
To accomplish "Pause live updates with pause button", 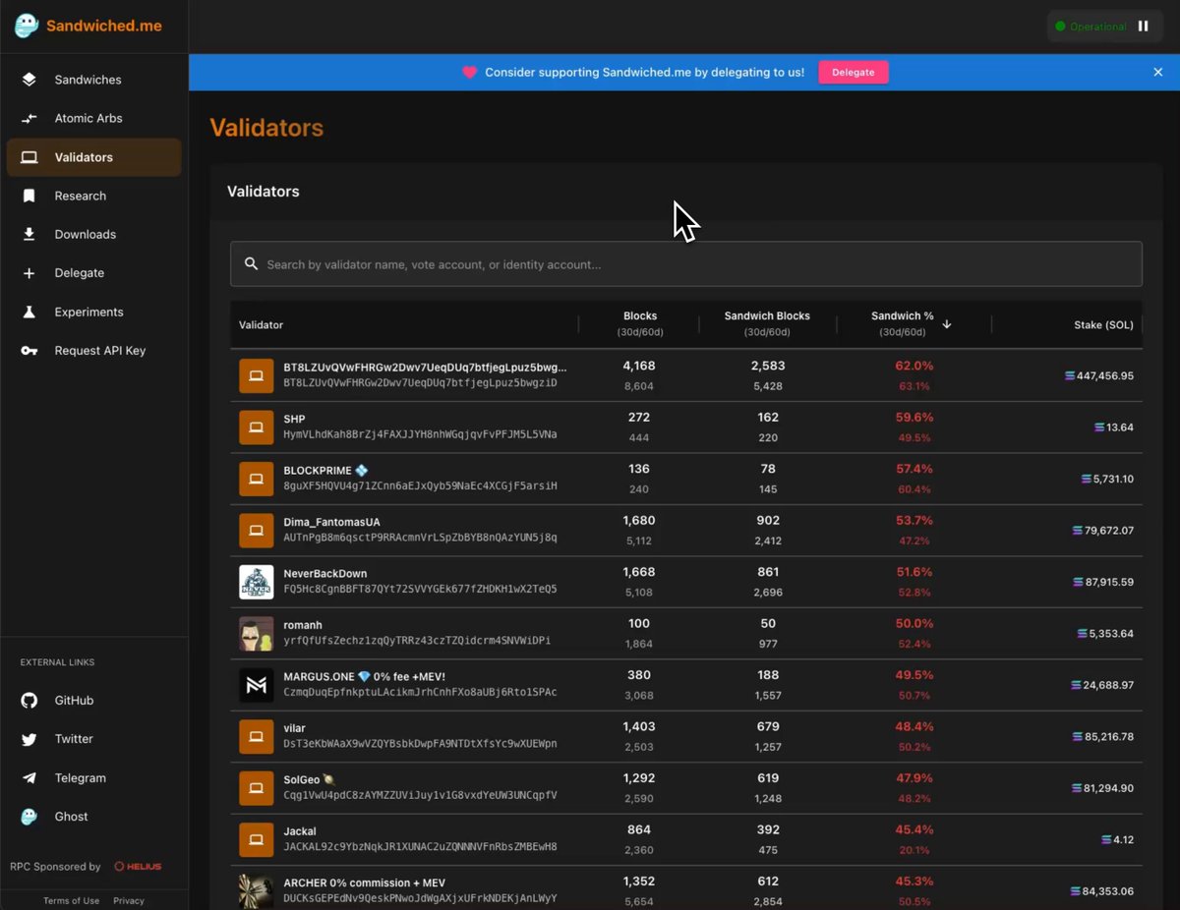I will [1143, 27].
